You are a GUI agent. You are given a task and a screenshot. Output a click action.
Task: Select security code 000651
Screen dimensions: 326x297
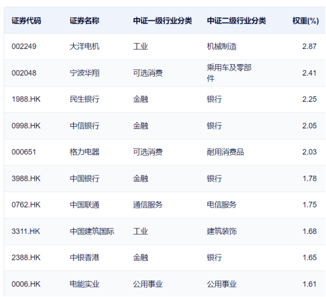pyautogui.click(x=24, y=152)
